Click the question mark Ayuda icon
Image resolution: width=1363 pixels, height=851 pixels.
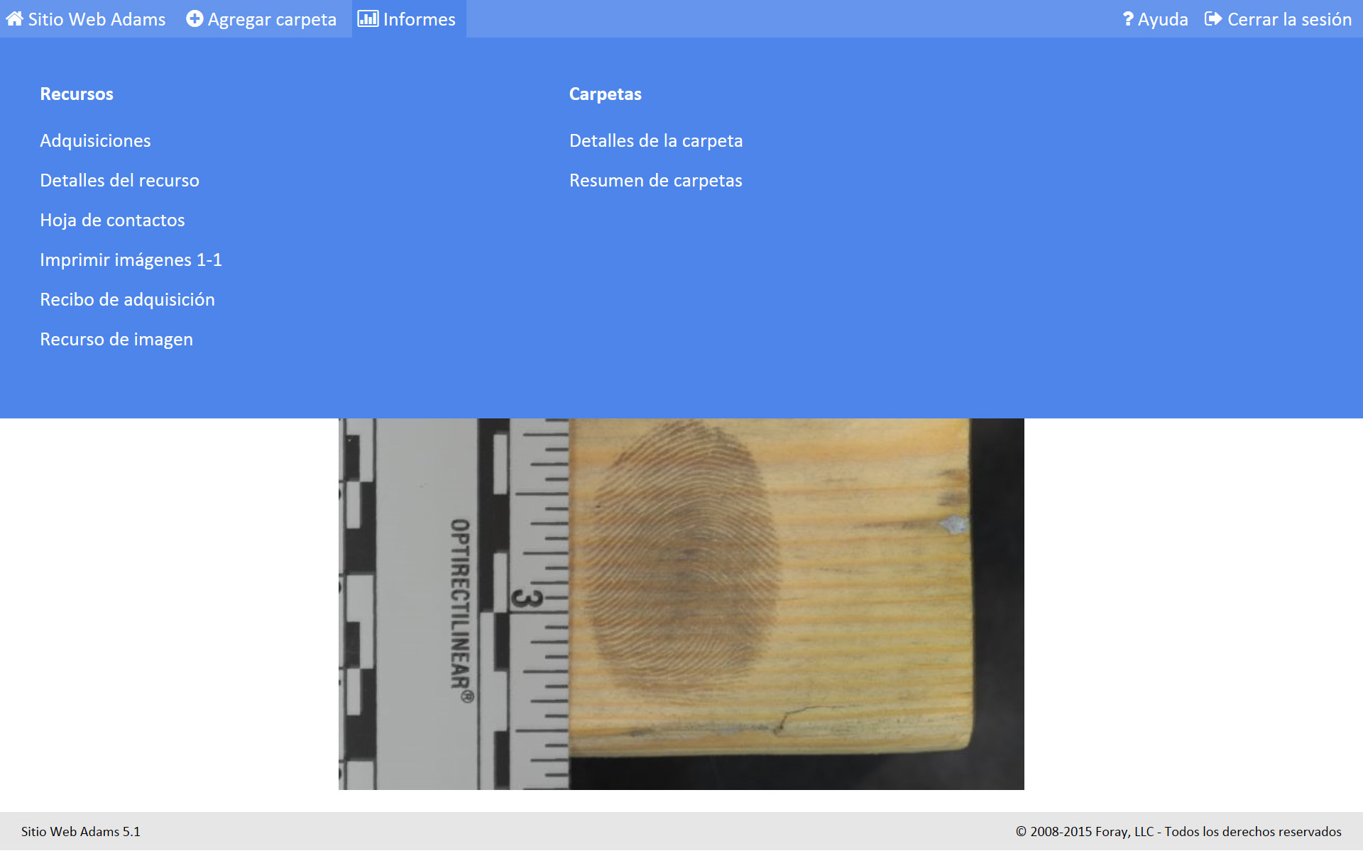tap(1127, 19)
